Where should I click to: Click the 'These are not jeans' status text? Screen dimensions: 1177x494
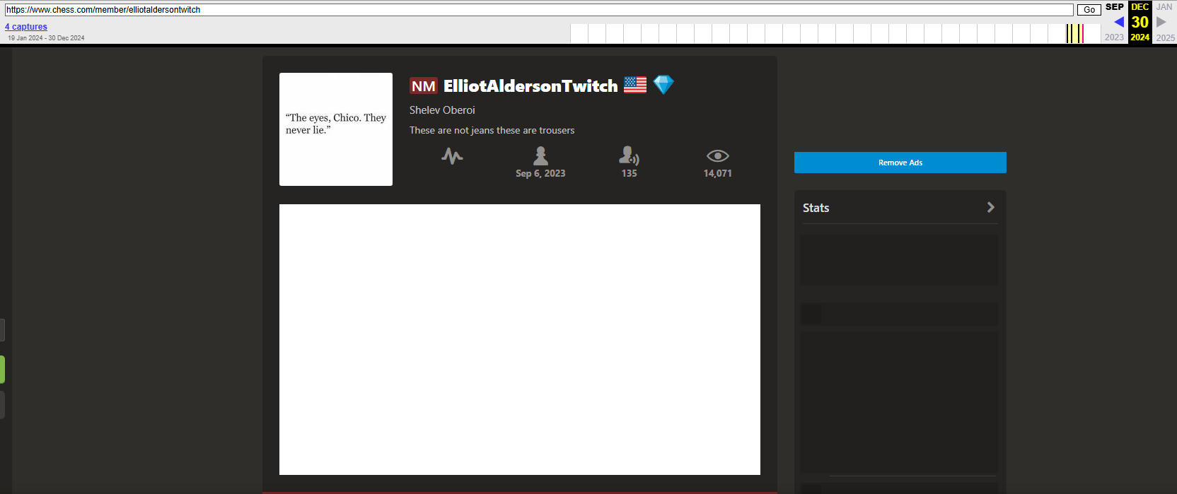(x=492, y=130)
